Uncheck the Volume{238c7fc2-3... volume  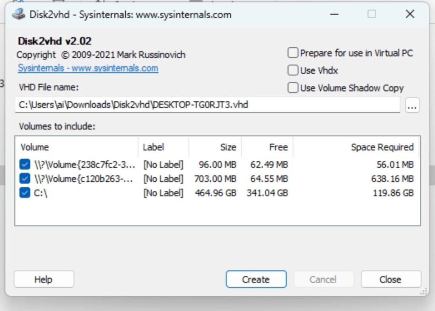coord(25,164)
